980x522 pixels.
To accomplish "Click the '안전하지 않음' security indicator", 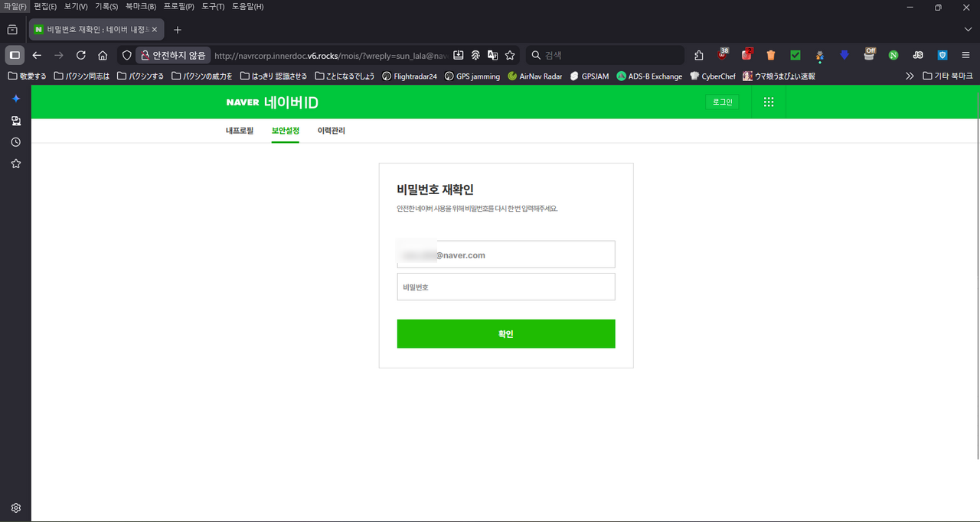I will pyautogui.click(x=173, y=55).
